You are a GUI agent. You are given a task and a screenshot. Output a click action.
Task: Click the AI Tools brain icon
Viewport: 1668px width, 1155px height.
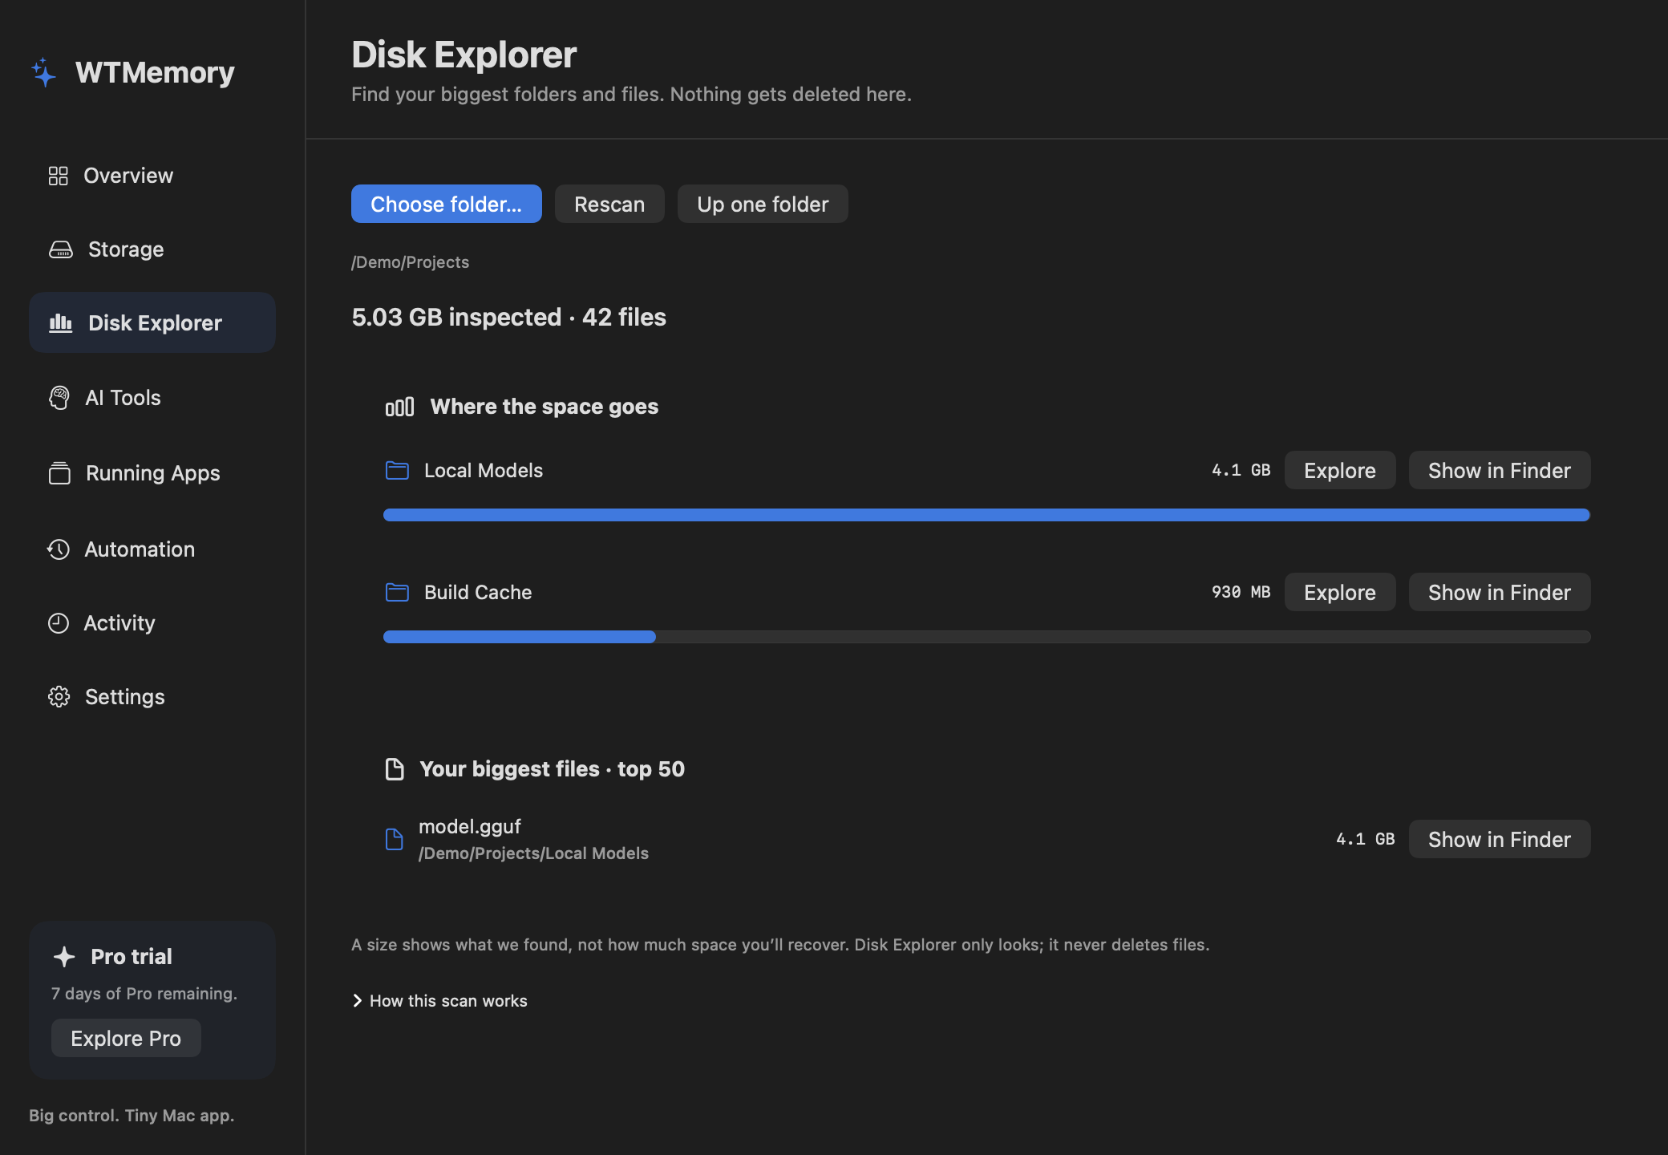(x=59, y=398)
